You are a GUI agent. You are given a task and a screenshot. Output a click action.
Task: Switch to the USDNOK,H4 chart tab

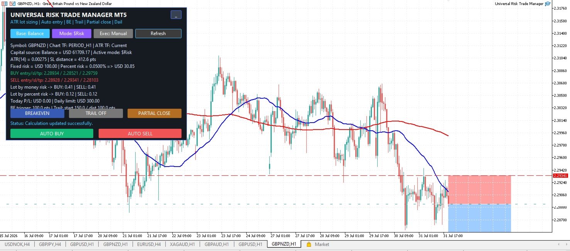pyautogui.click(x=17, y=244)
